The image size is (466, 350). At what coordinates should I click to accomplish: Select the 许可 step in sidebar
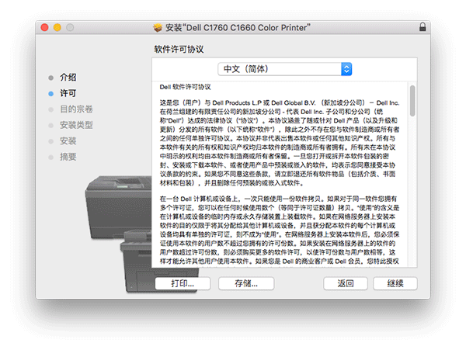[x=68, y=93]
